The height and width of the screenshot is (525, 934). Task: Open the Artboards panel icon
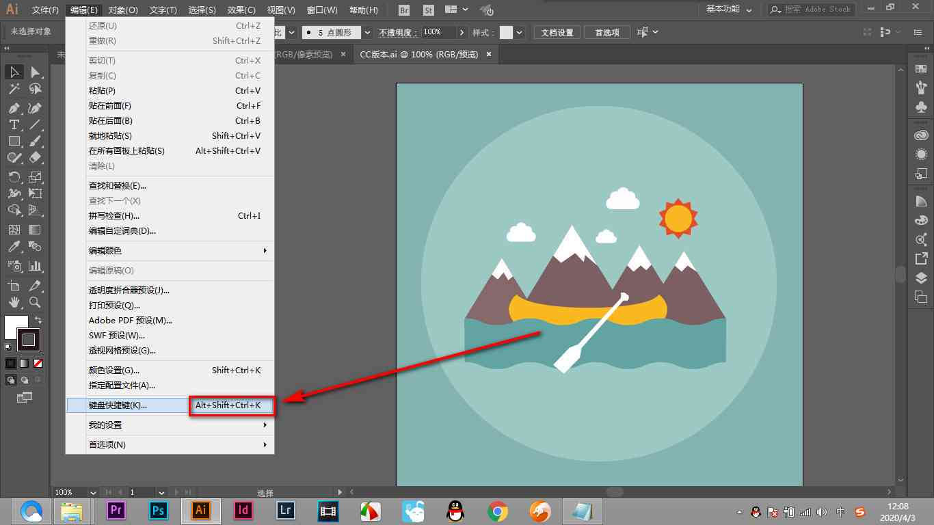tap(920, 297)
